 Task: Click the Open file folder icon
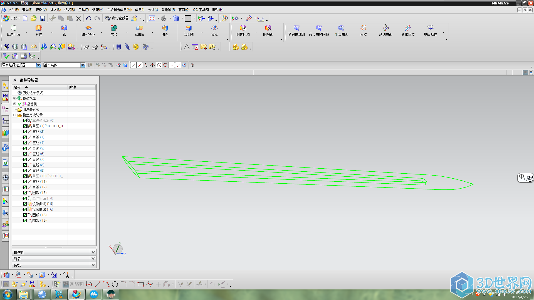(x=33, y=18)
